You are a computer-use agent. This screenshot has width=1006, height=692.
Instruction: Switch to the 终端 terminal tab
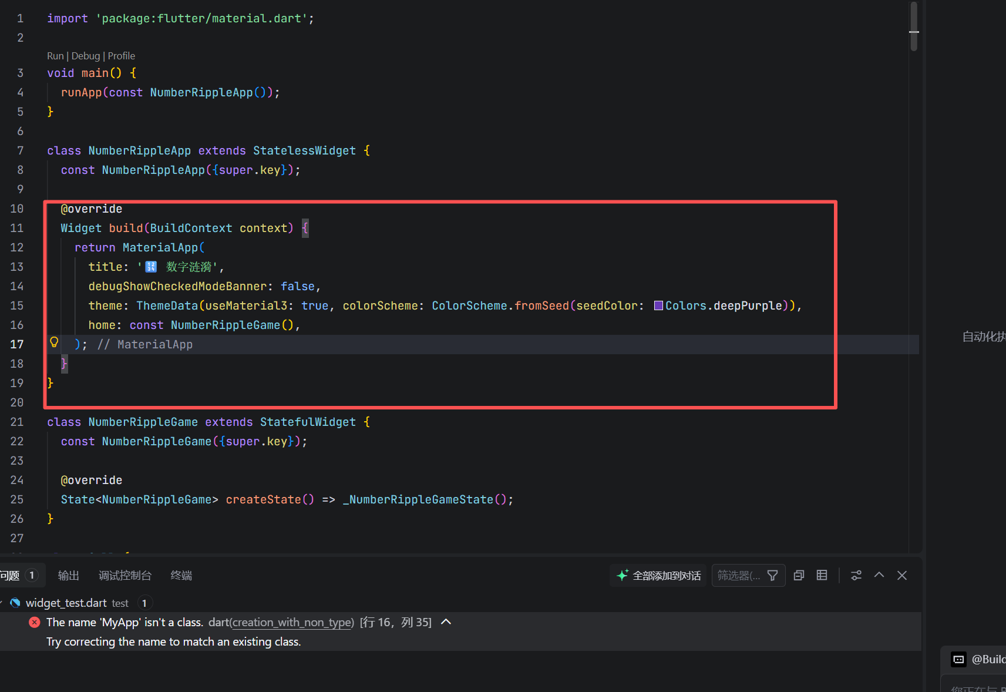tap(181, 576)
